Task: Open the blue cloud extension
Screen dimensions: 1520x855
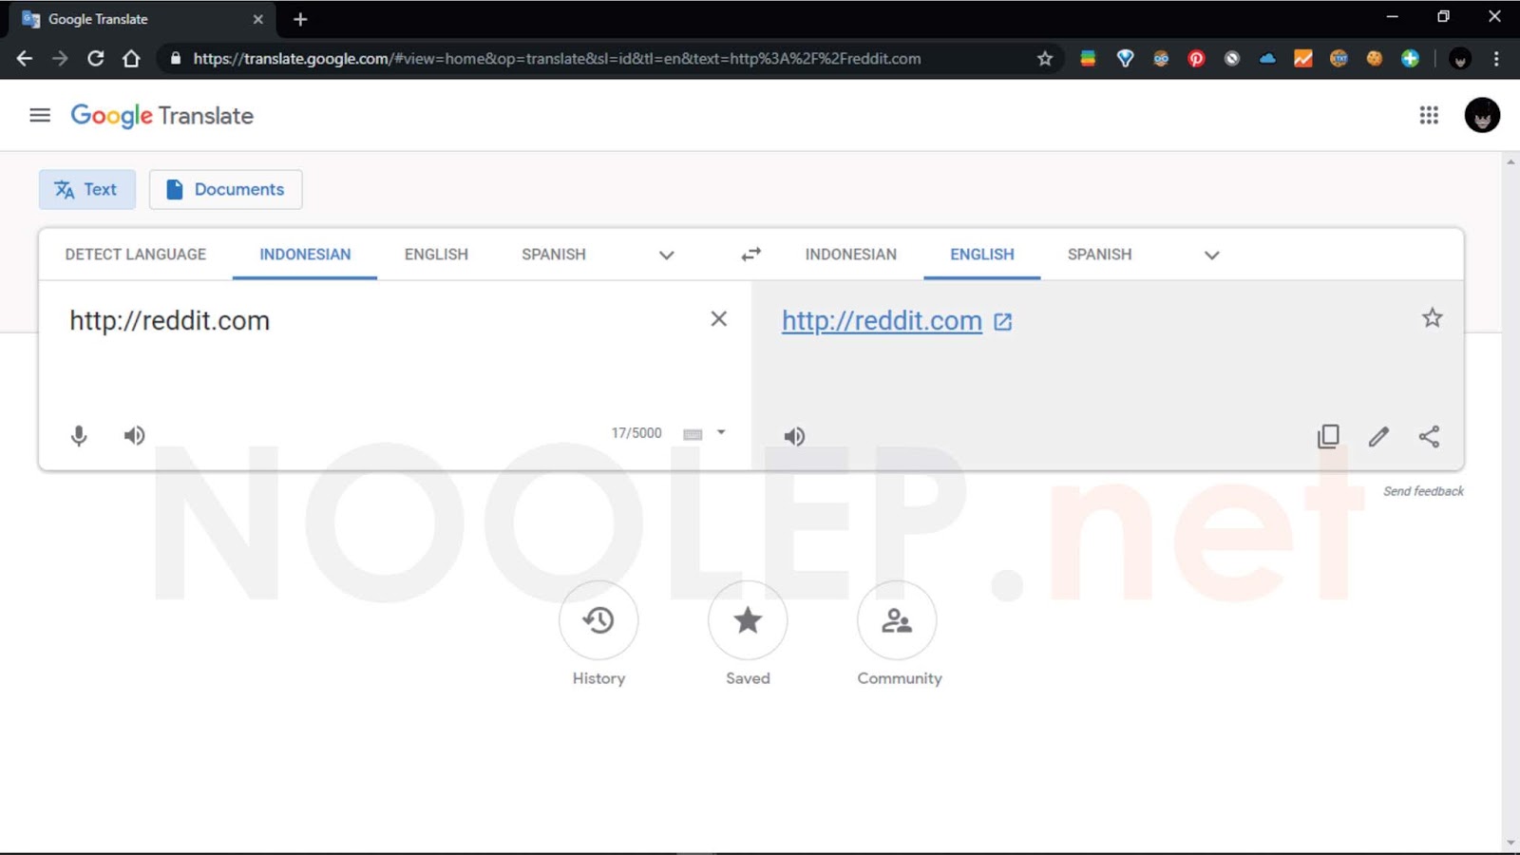Action: 1267,58
